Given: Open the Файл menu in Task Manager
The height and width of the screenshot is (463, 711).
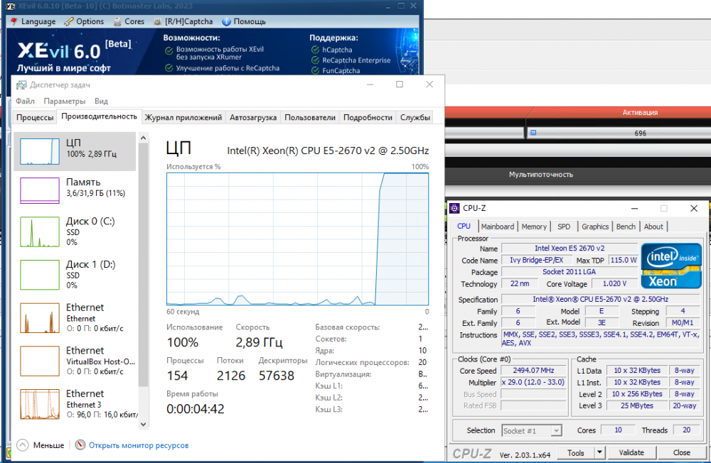Looking at the screenshot, I should pos(26,101).
